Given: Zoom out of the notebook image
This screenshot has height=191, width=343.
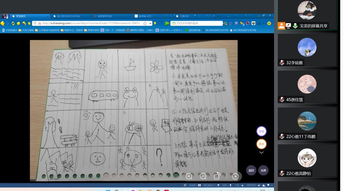Looking at the screenshot, I should [x=203, y=176].
